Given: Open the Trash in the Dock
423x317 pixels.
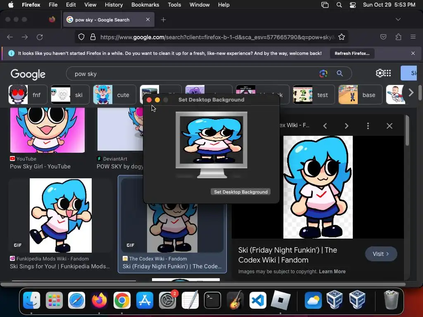Looking at the screenshot, I should pyautogui.click(x=391, y=300).
